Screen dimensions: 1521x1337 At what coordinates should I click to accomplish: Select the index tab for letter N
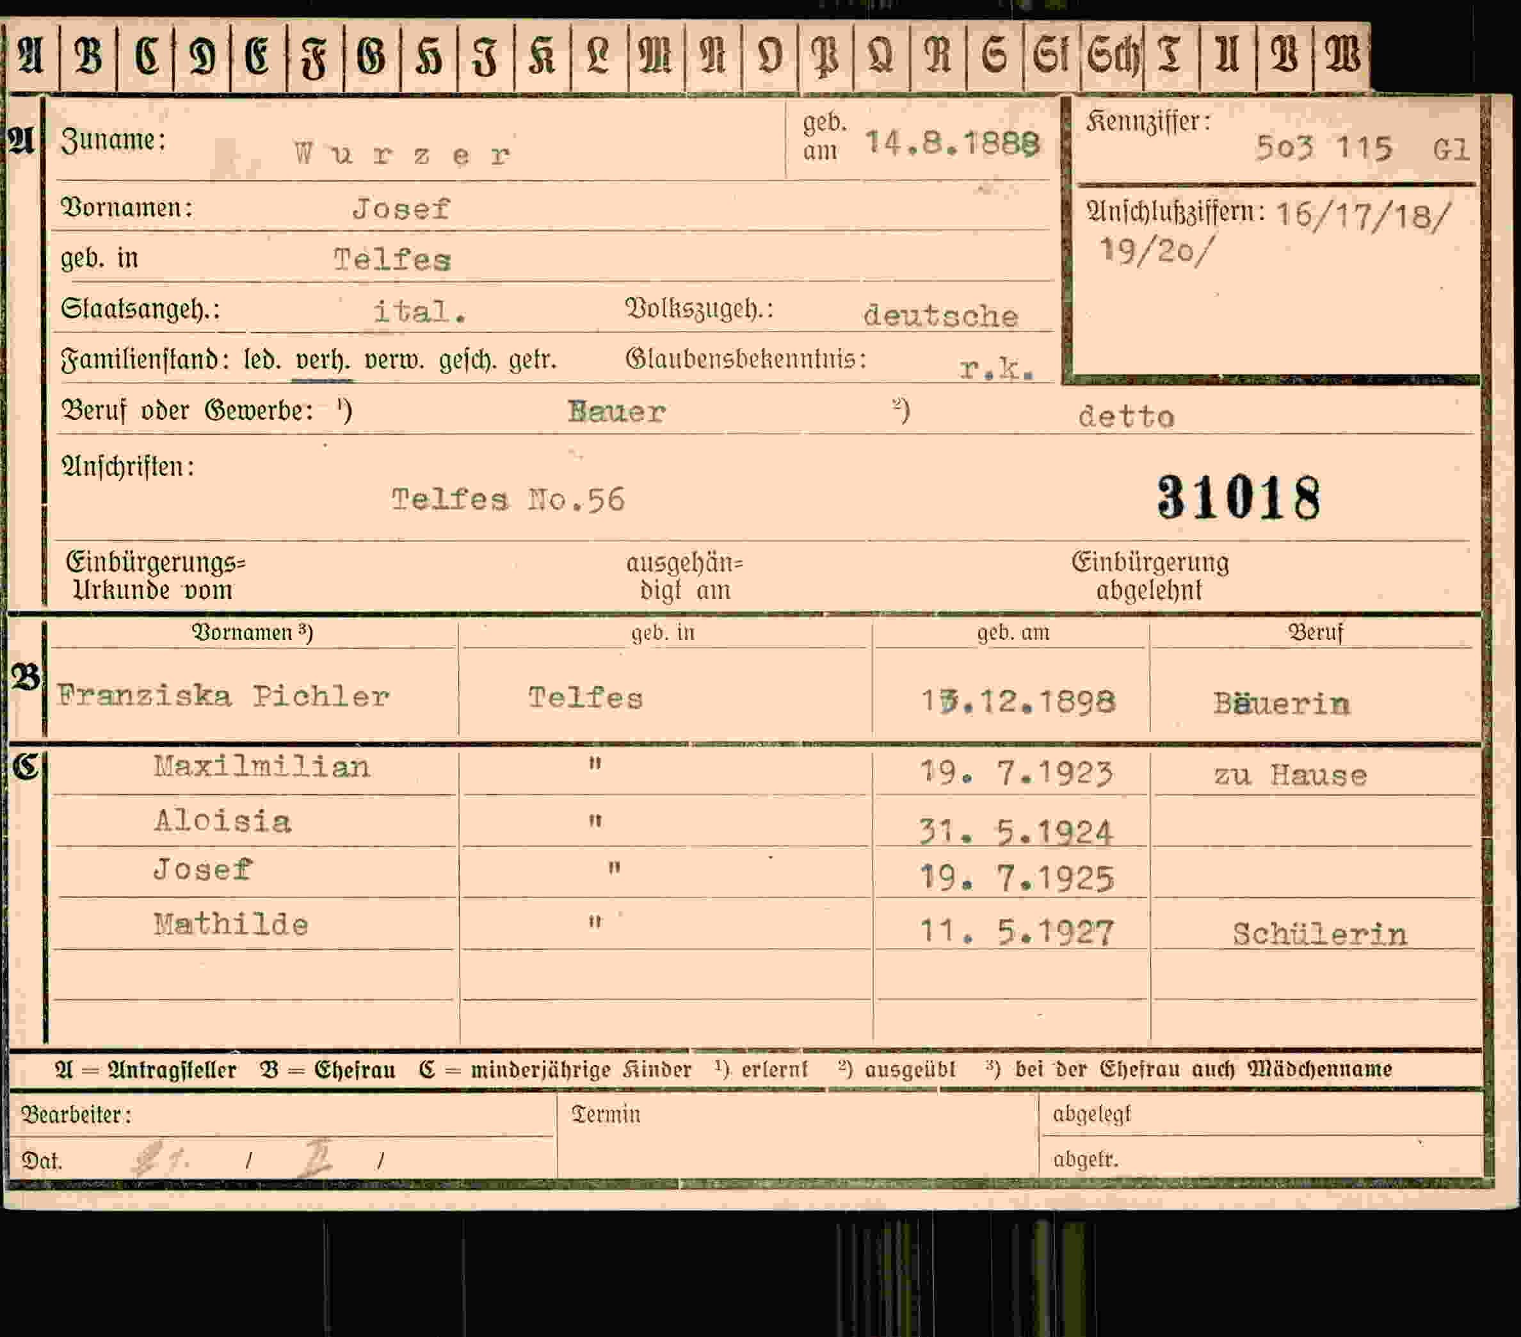713,56
